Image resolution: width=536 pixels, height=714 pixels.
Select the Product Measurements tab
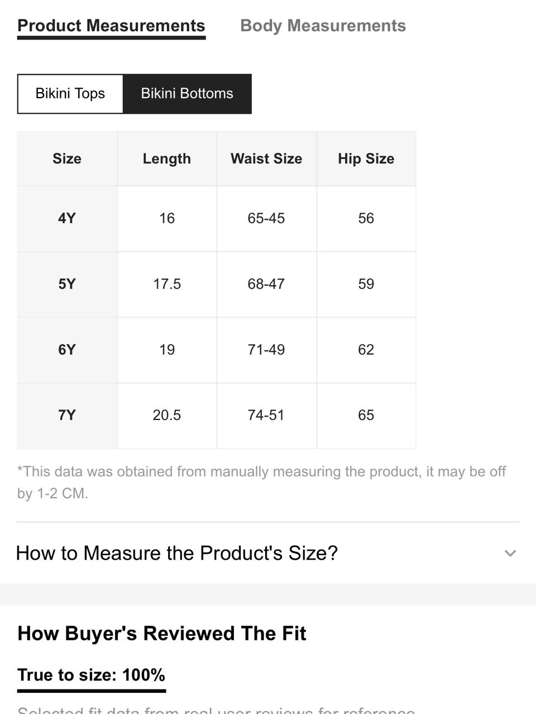coord(111,26)
